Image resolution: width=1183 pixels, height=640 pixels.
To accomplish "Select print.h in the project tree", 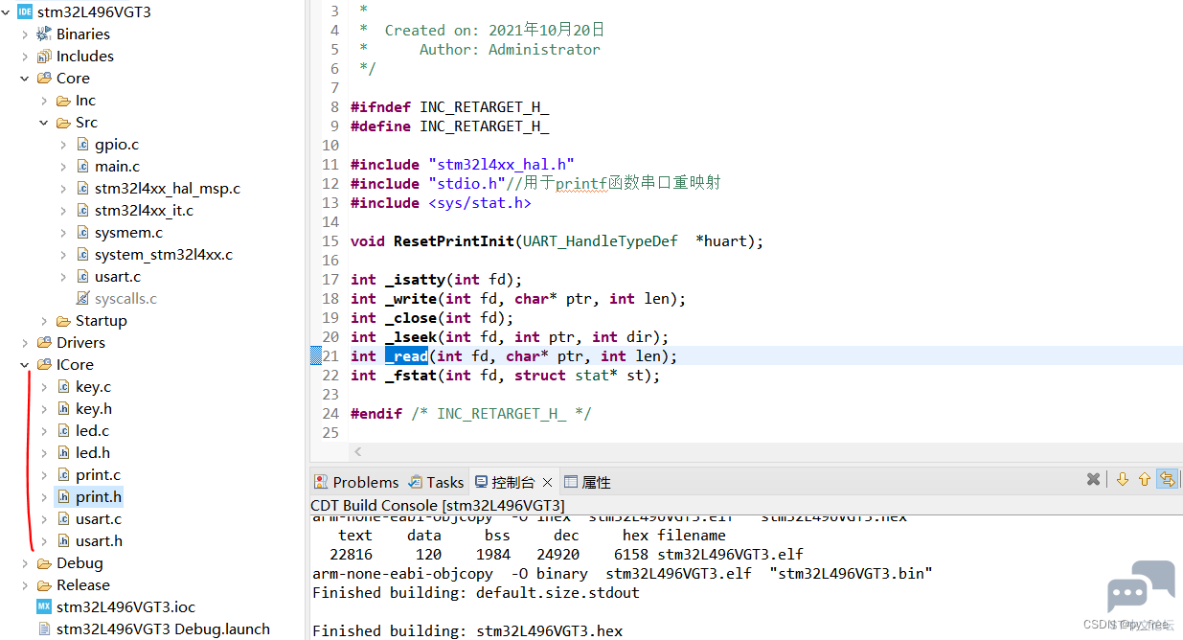I will point(99,497).
